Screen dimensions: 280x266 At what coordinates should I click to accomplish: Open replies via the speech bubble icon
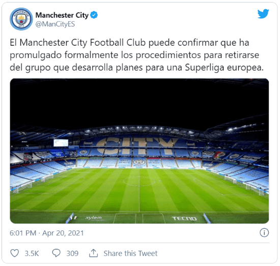tap(56, 253)
